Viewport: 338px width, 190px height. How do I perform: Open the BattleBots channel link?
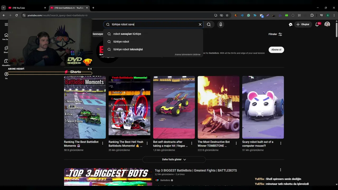click(165, 180)
